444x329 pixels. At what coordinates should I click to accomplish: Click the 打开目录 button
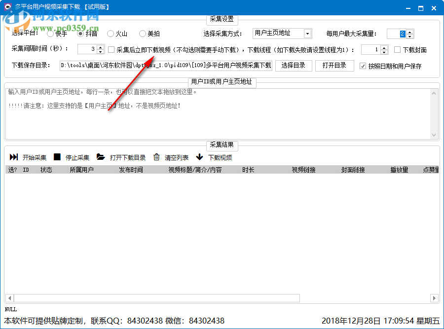point(334,66)
